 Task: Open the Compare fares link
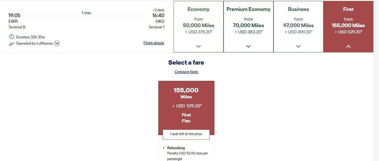[x=186, y=72]
